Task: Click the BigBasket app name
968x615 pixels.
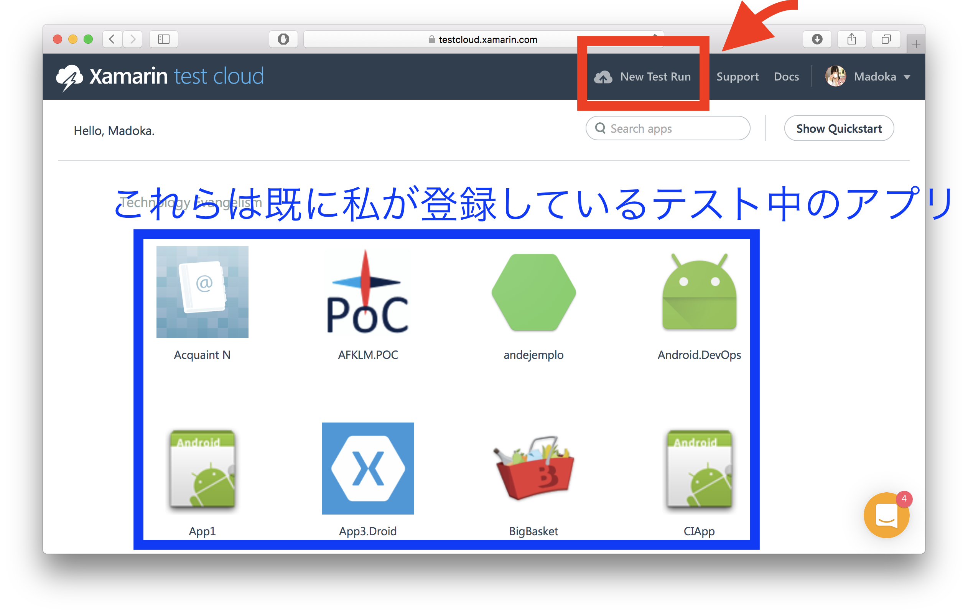Action: 533,531
